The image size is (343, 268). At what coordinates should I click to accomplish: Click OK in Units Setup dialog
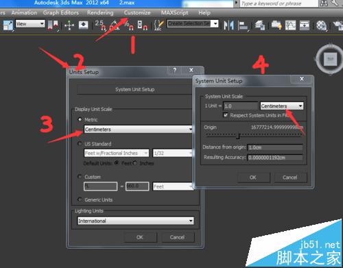140,237
